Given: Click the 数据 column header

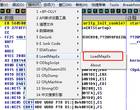Looking at the screenshot, I should [9, 18].
